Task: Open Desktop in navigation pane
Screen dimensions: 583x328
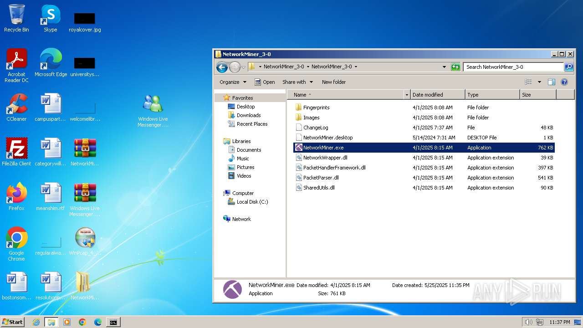Action: (245, 107)
